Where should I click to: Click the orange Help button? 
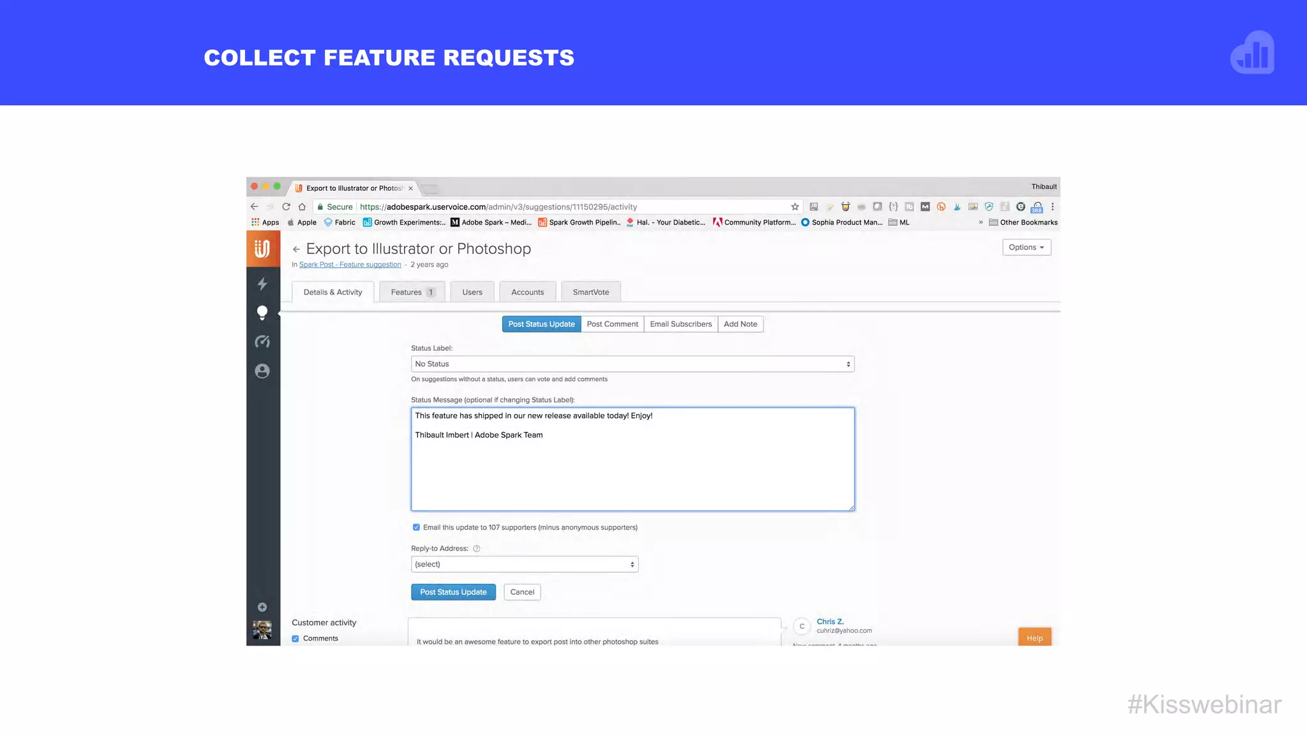1034,637
